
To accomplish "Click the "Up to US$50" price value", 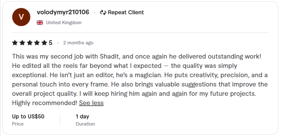I will pos(28,117).
